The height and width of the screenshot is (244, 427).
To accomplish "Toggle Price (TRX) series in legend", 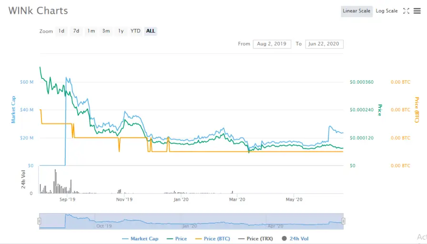I will [x=255, y=239].
